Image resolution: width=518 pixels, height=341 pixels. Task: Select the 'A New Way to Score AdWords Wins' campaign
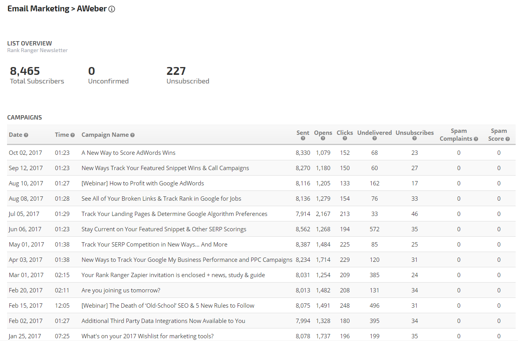pyautogui.click(x=128, y=153)
